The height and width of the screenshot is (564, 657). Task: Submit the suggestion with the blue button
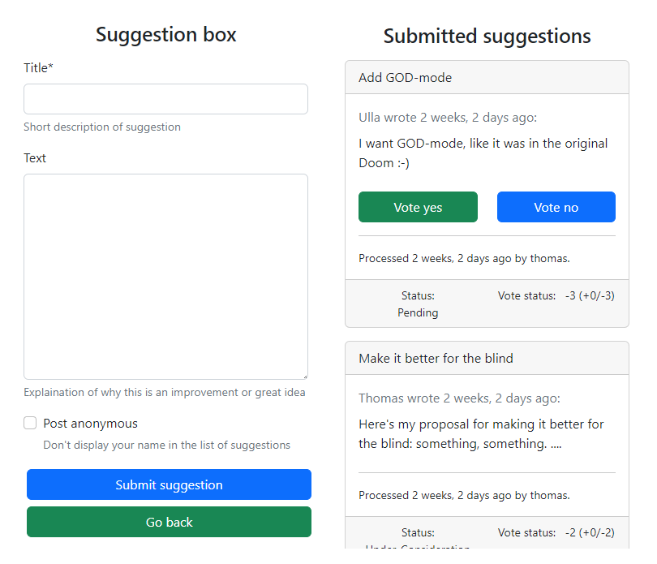(x=169, y=484)
